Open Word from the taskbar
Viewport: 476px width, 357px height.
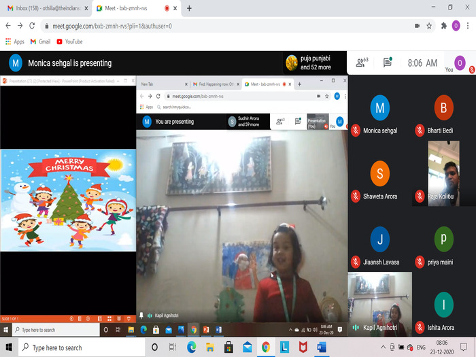coord(322,347)
